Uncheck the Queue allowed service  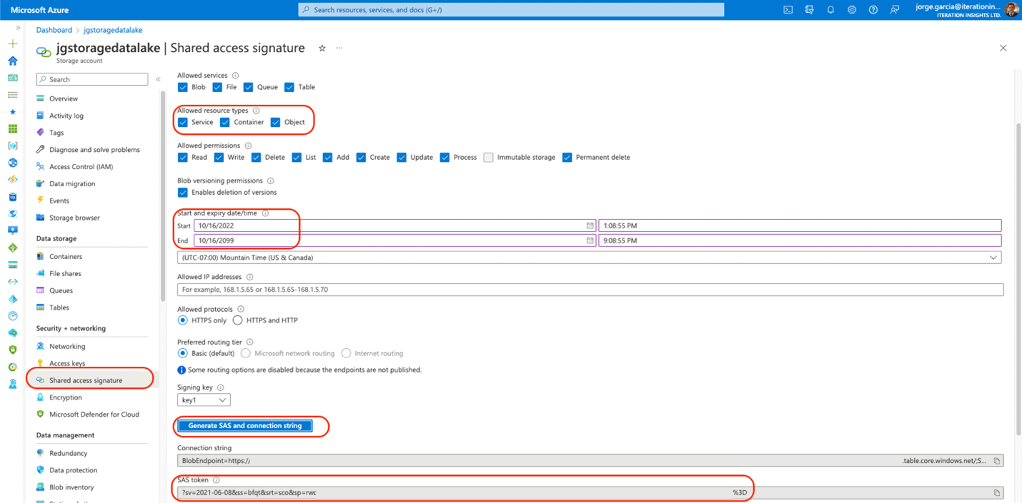pyautogui.click(x=247, y=87)
